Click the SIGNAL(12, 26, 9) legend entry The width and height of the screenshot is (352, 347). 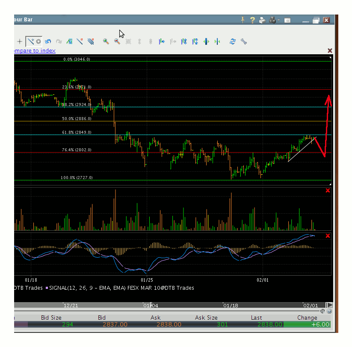[x=120, y=288]
